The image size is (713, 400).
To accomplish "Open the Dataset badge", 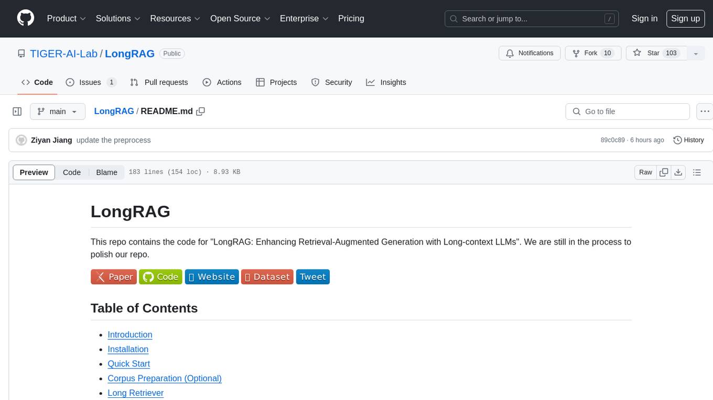I will pos(267,277).
